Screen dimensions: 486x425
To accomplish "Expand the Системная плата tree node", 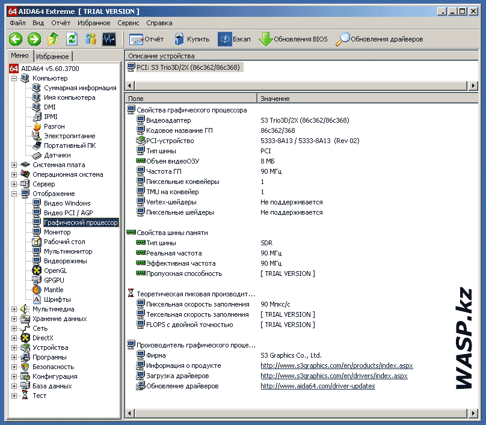I will click(14, 165).
